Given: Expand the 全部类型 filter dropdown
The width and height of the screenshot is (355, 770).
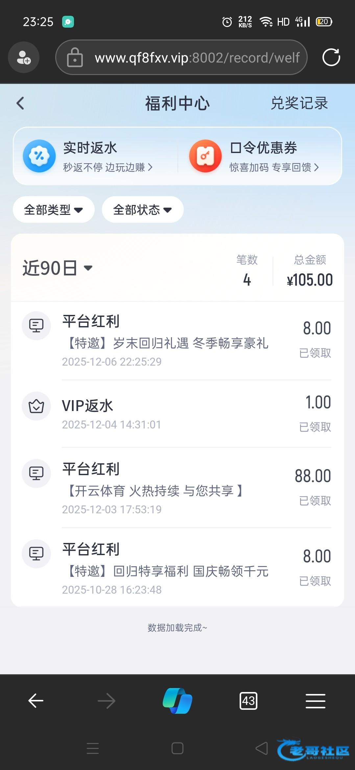Looking at the screenshot, I should click(54, 210).
